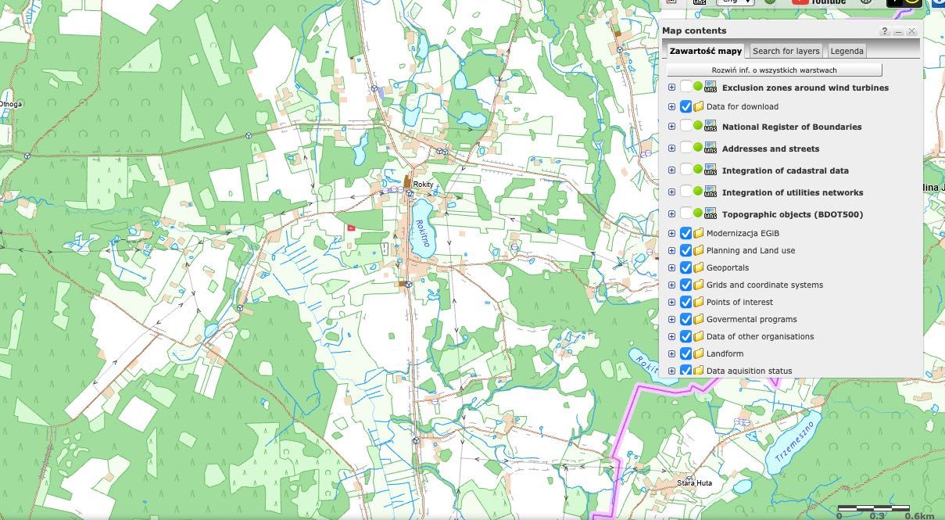Click the WMS icon beside Addresses and streets
Viewport: 945px width, 520px height.
[711, 148]
